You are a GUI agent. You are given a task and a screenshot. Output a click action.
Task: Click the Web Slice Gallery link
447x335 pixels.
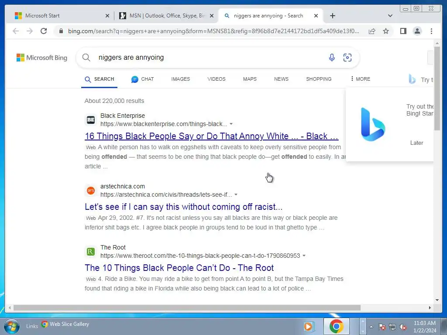[65, 324]
